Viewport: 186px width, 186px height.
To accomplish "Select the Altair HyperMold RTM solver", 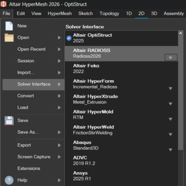I will click(x=122, y=115).
